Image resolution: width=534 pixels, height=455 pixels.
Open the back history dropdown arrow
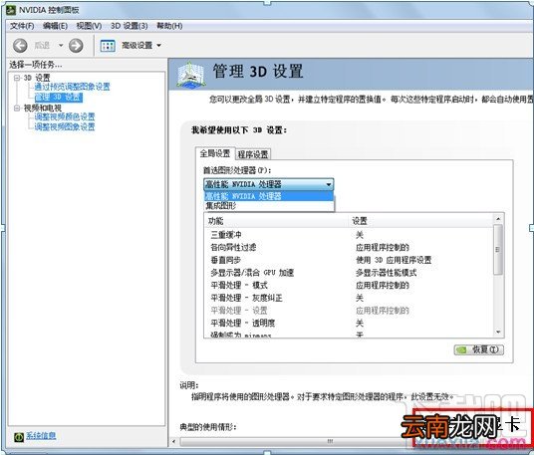click(x=61, y=45)
